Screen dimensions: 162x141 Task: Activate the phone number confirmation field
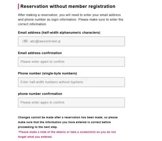[x=71, y=103]
